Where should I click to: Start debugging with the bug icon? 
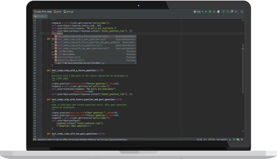[210, 12]
